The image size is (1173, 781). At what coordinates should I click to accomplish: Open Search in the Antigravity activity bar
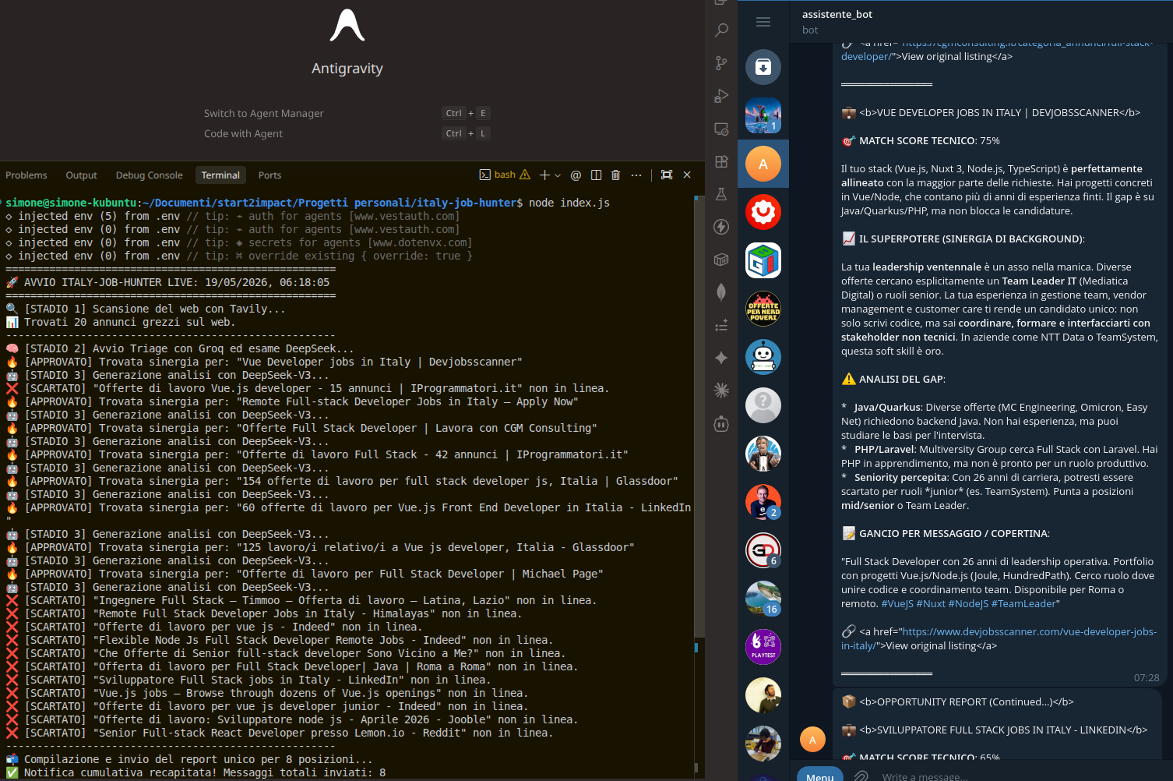[x=721, y=30]
